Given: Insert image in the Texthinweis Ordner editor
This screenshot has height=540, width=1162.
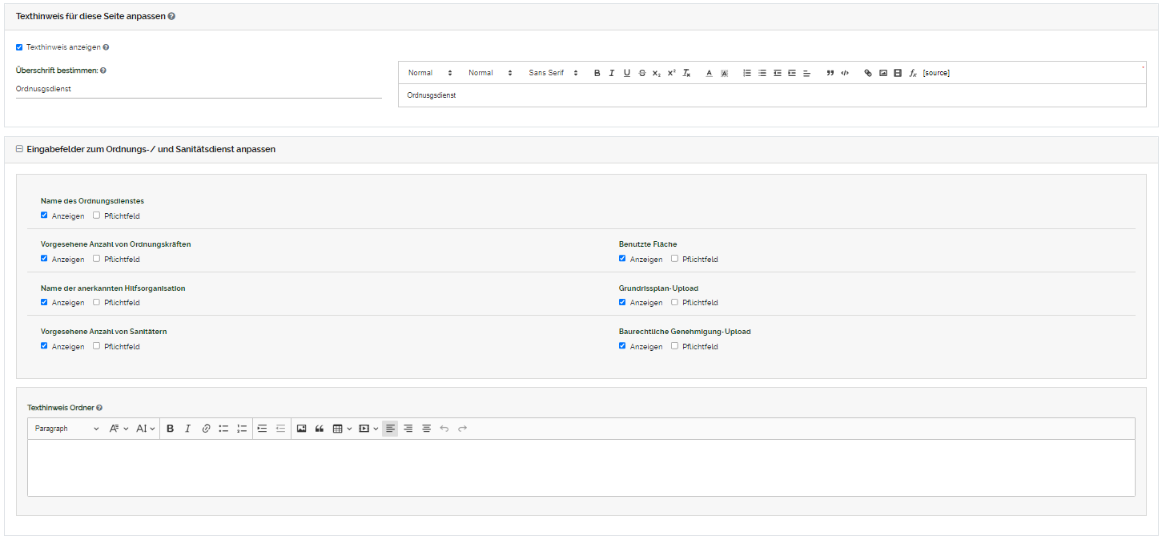Looking at the screenshot, I should 302,429.
